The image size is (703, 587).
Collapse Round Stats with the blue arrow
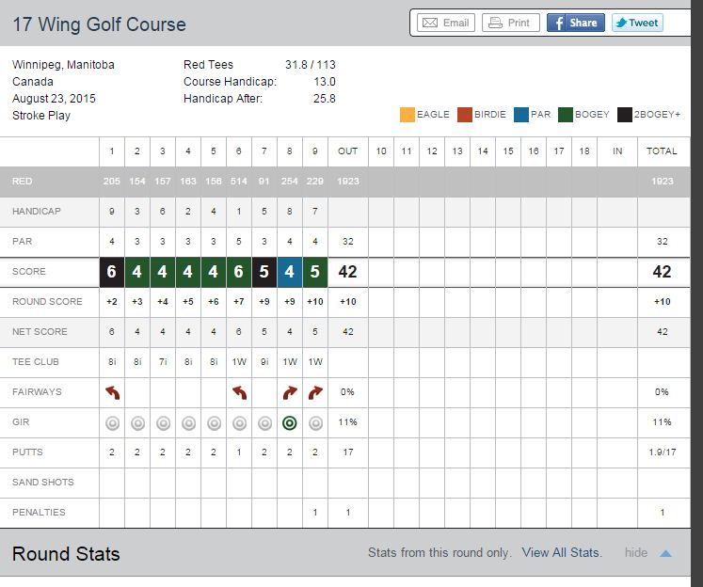(666, 553)
